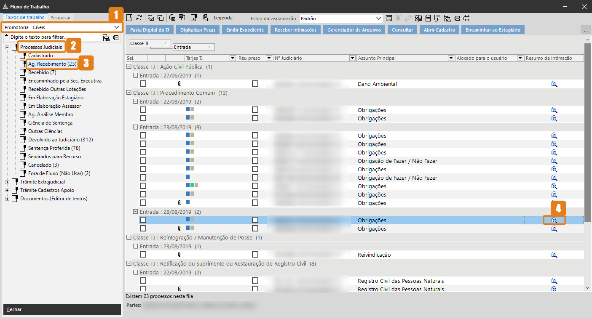Image resolution: width=592 pixels, height=319 pixels.
Task: Switch to Fluxos de trabalho tab
Action: pos(24,17)
